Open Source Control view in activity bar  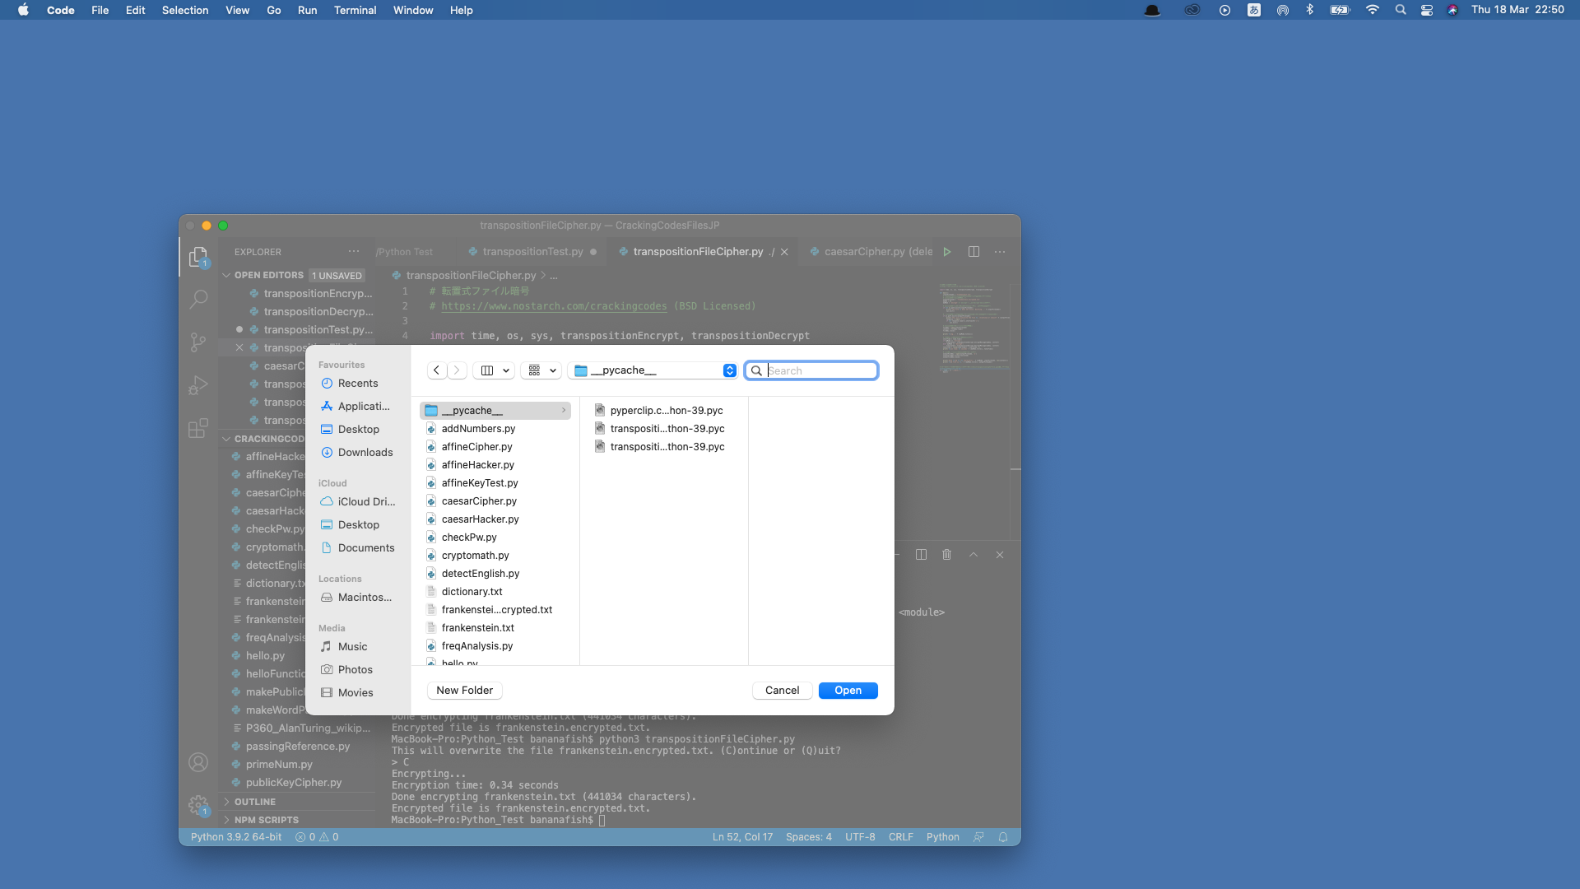click(x=198, y=342)
